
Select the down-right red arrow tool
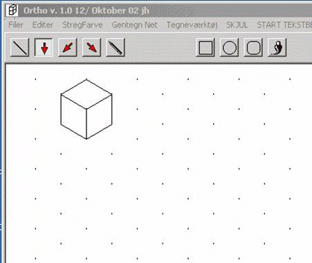click(x=91, y=48)
